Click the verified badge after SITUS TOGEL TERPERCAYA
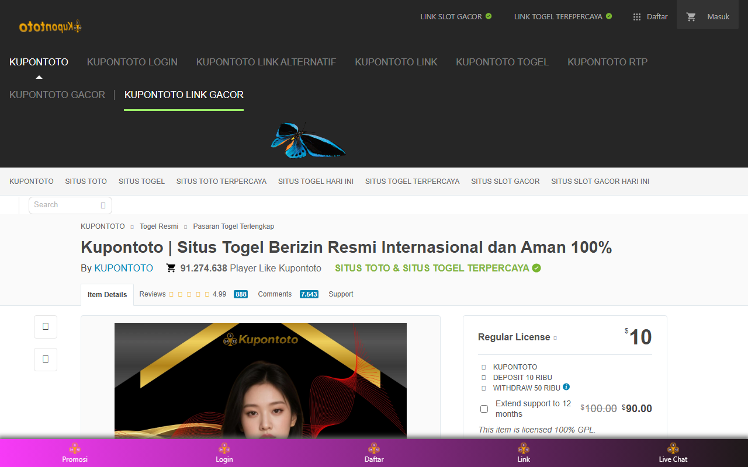Image resolution: width=748 pixels, height=467 pixels. pyautogui.click(x=536, y=268)
